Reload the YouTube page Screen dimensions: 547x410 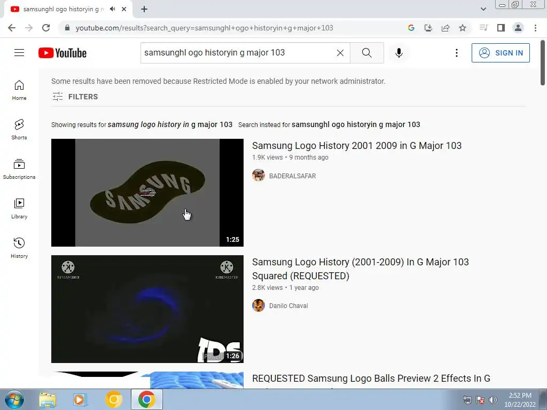46,28
